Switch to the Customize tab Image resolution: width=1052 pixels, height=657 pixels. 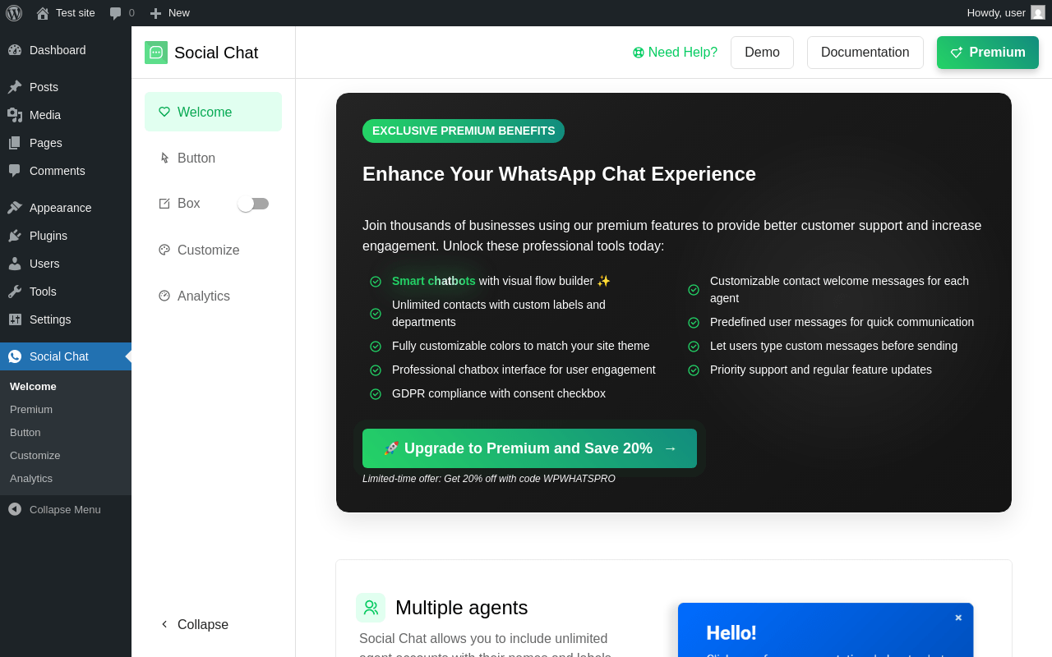pyautogui.click(x=208, y=250)
